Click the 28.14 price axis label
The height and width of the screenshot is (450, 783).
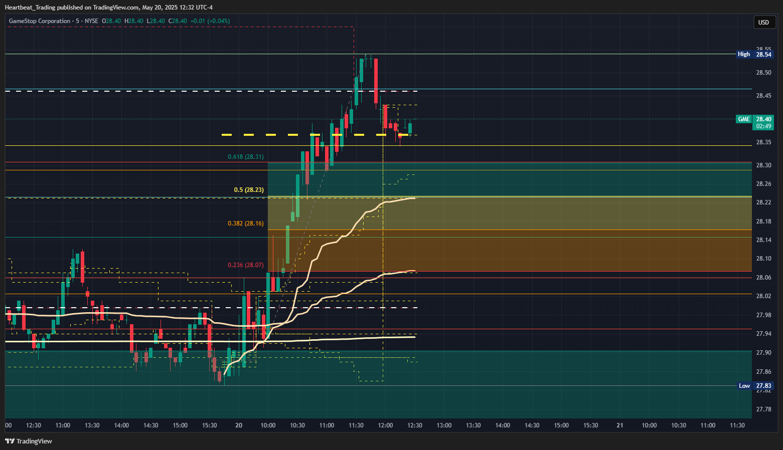763,240
